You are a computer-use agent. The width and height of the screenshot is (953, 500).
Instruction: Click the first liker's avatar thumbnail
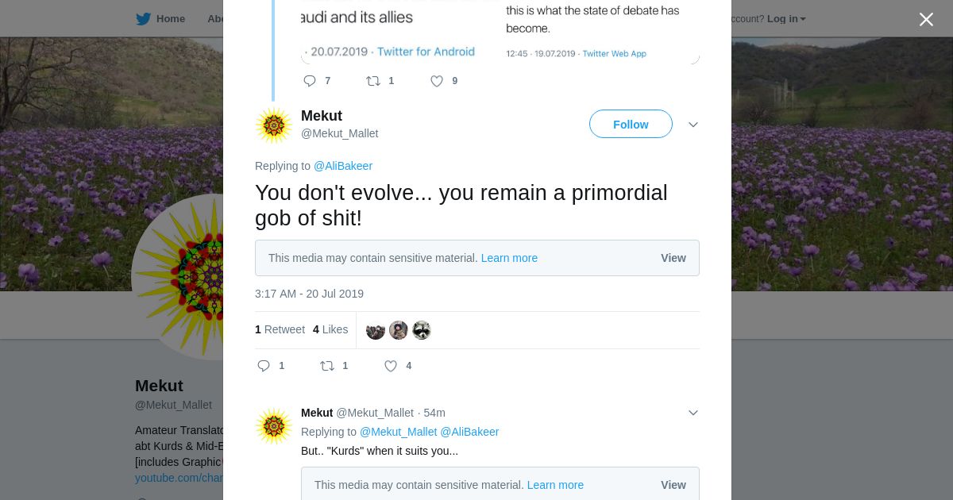[x=376, y=330]
